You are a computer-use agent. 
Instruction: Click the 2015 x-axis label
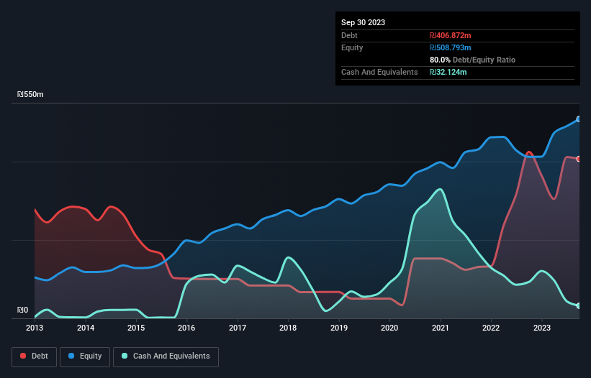tap(136, 328)
